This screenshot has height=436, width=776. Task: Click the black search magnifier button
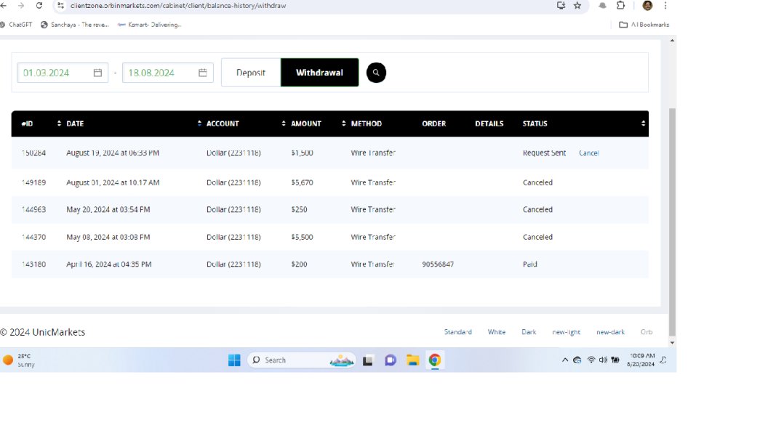(376, 73)
